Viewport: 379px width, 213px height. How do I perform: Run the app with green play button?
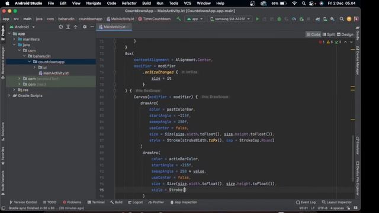[257, 19]
